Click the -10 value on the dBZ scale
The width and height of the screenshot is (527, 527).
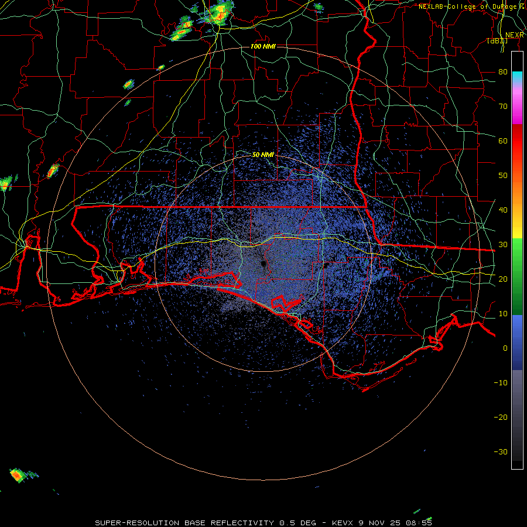pyautogui.click(x=501, y=383)
